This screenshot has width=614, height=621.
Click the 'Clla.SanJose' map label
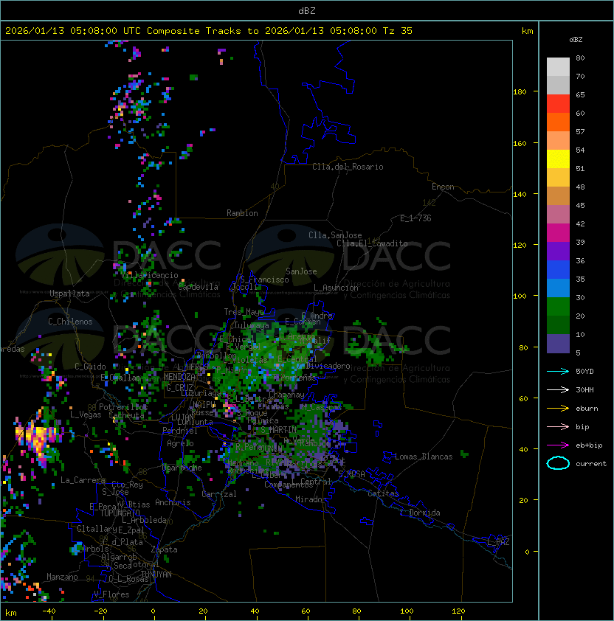pos(335,235)
